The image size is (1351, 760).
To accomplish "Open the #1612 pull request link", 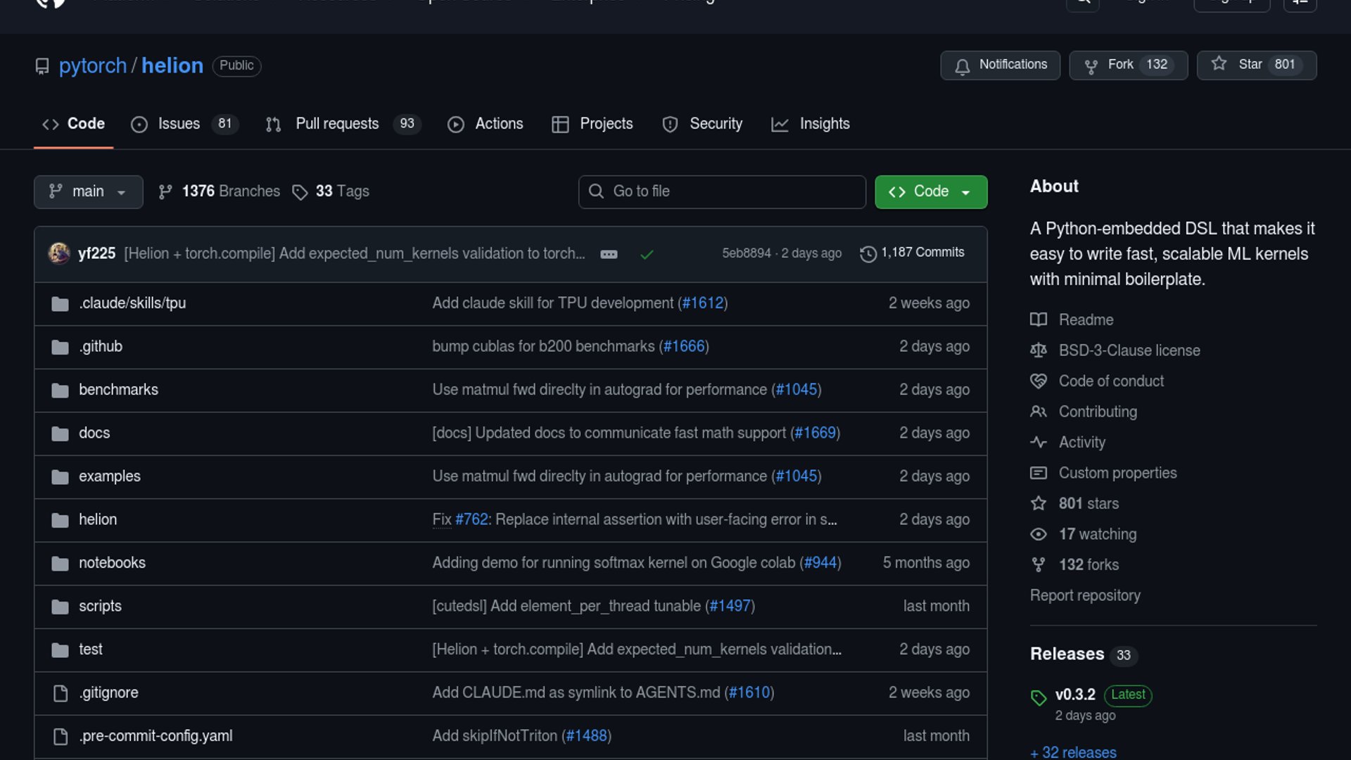I will click(702, 303).
